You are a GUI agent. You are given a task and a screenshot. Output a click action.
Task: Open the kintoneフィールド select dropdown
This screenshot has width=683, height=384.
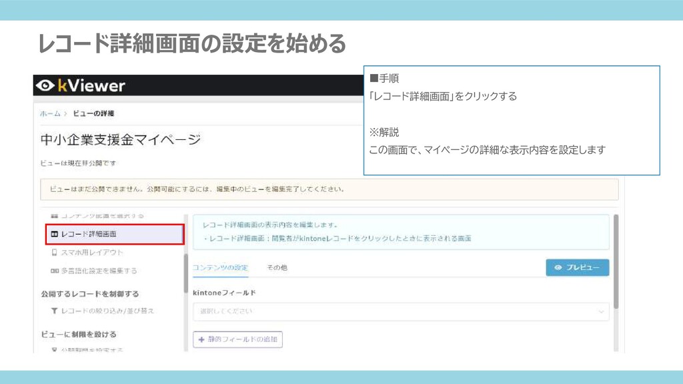tap(401, 311)
